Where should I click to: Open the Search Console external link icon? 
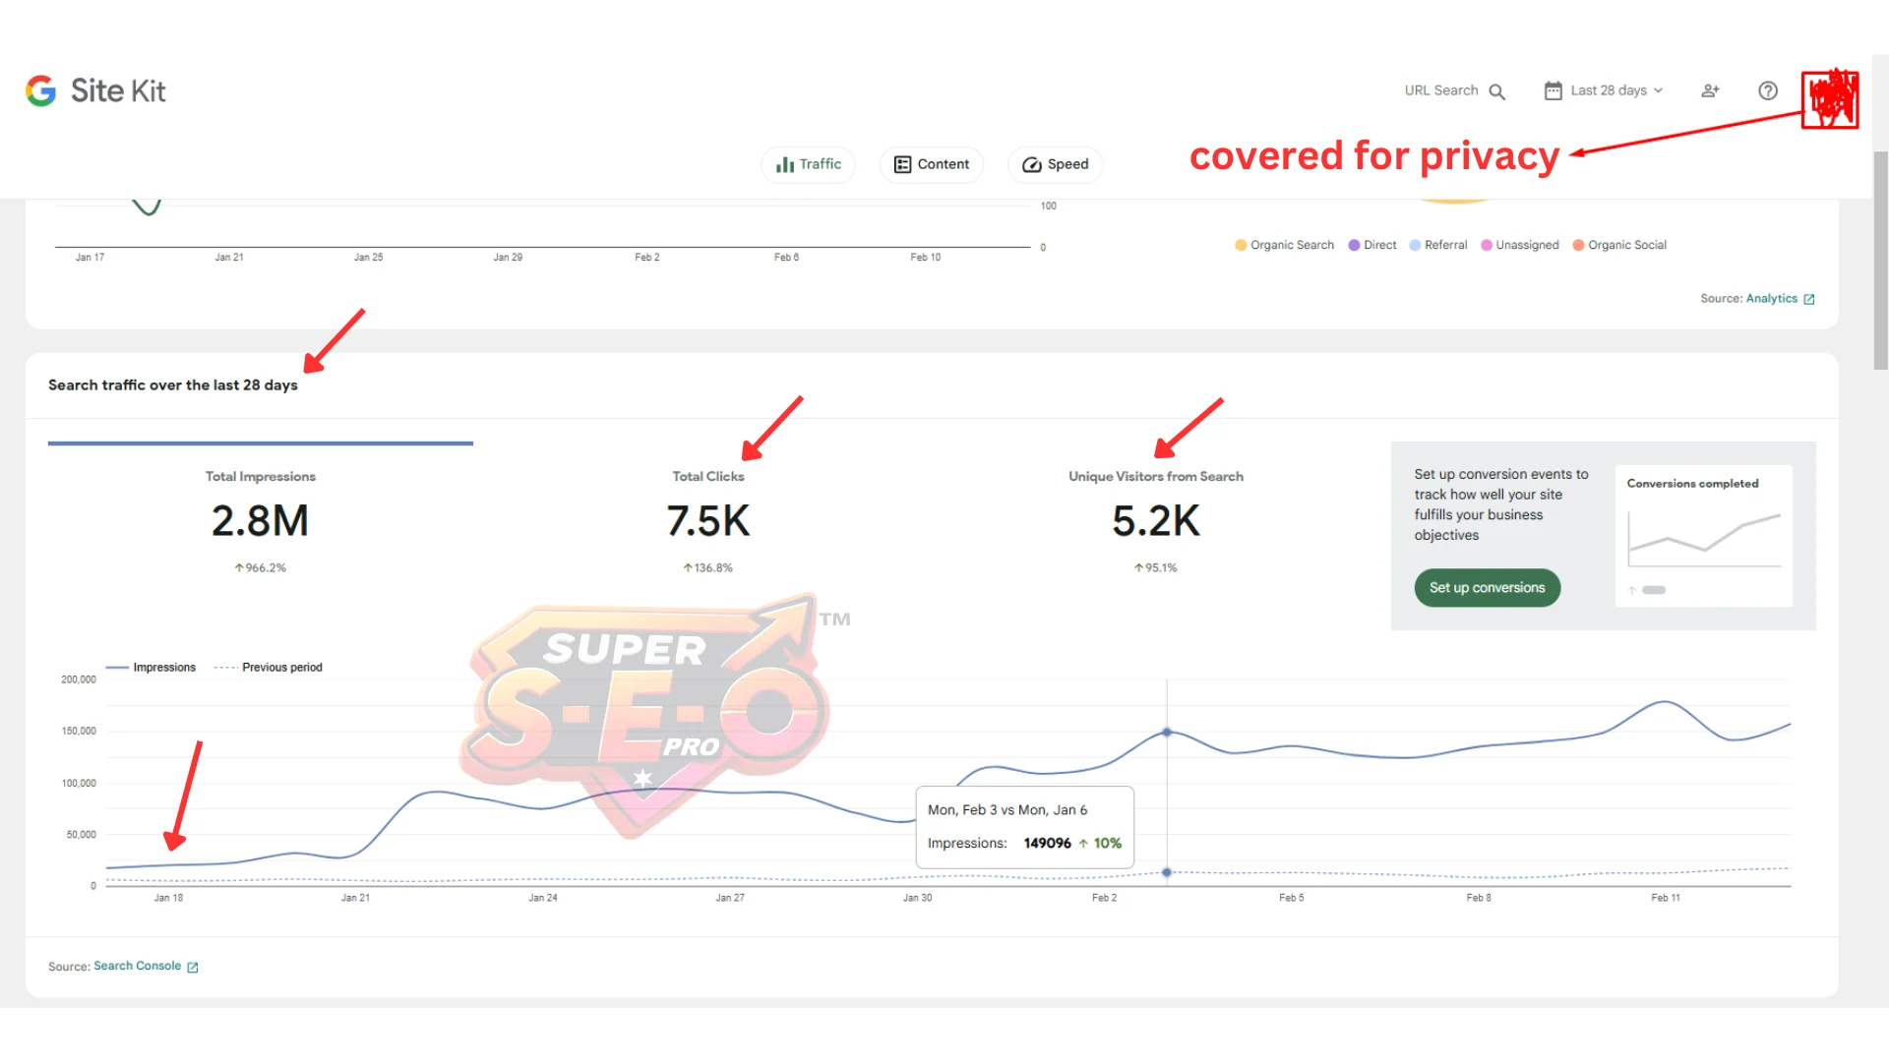tap(193, 968)
